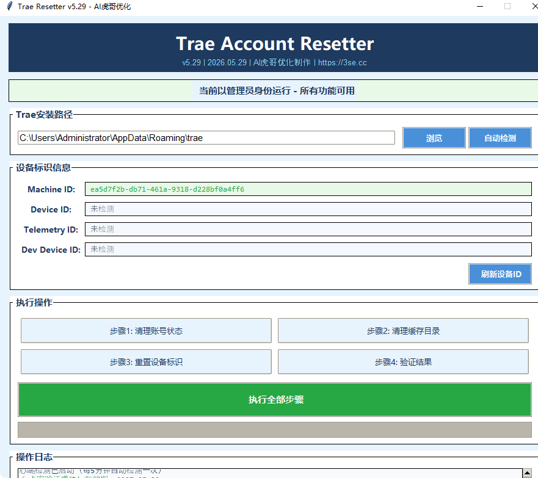Click the Telemetry ID: label
Screen dimensions: 538x478
point(51,230)
